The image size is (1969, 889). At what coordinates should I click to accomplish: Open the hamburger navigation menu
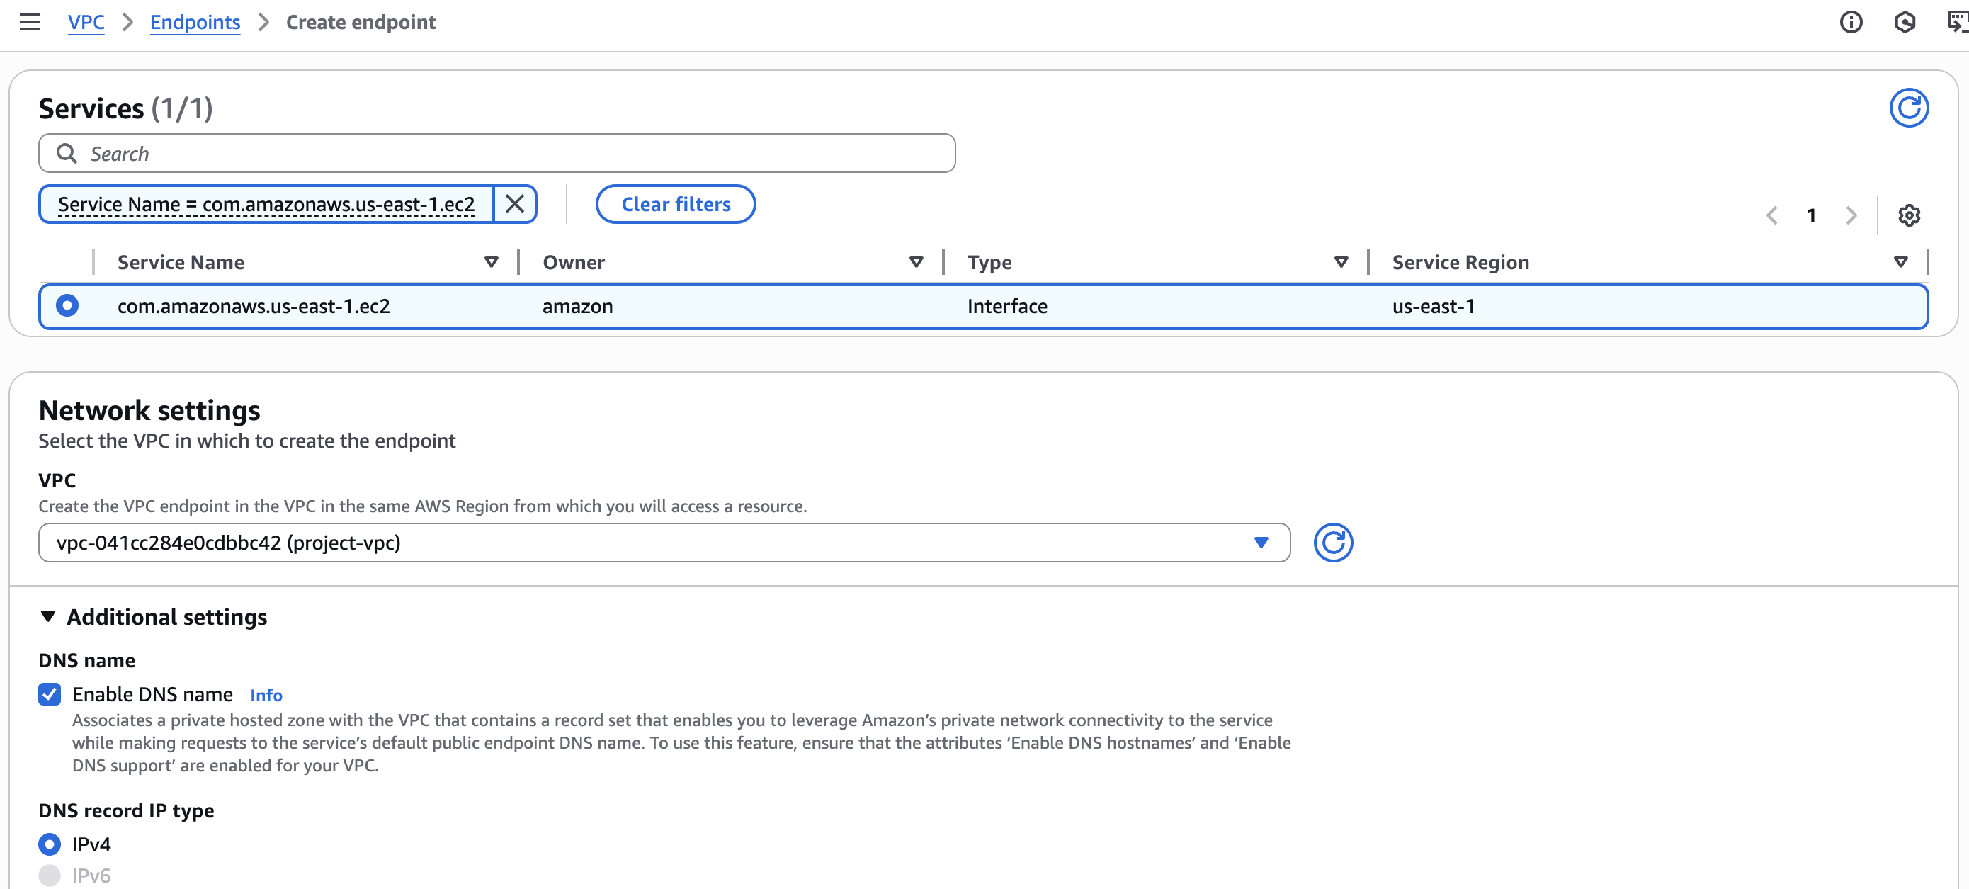coord(29,22)
